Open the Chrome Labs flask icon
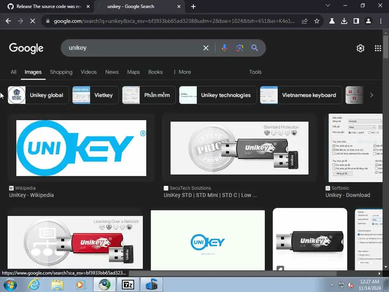Screen dimensions: 389x292 (x=332, y=21)
